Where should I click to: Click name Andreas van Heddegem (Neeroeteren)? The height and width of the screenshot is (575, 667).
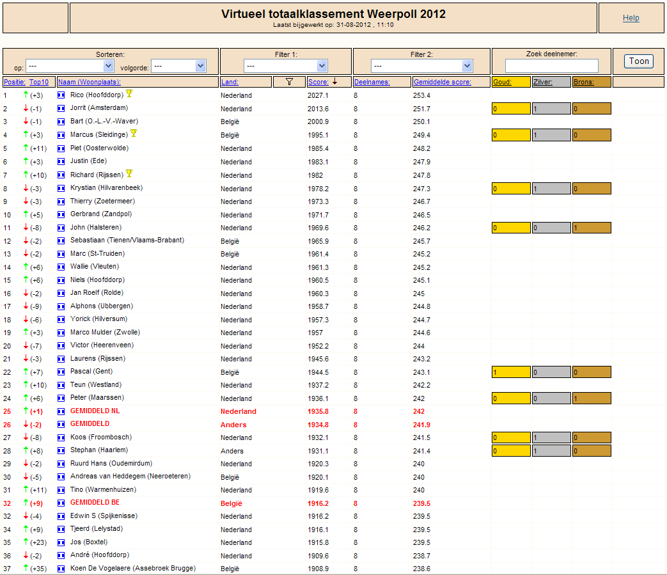coord(130,477)
